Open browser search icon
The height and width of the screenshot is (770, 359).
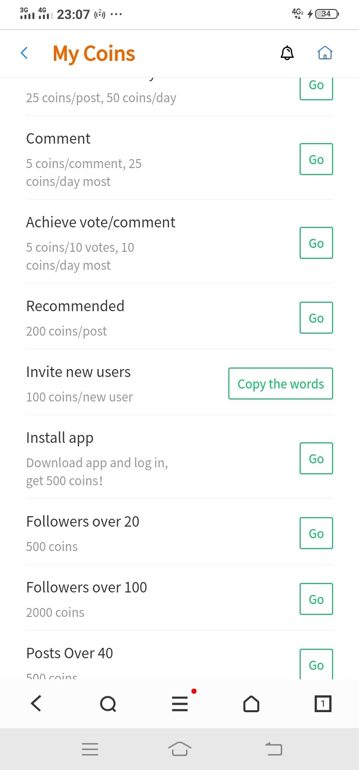(x=108, y=704)
